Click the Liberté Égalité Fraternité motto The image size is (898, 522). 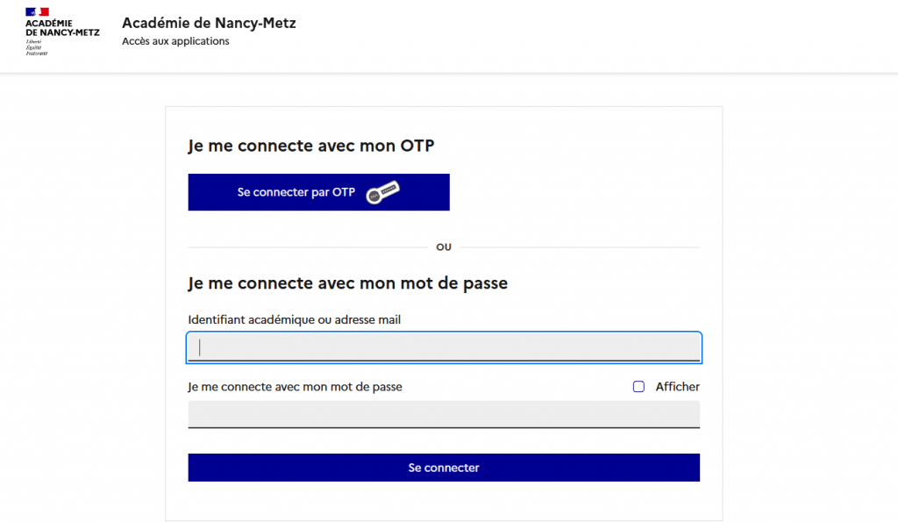tap(36, 47)
